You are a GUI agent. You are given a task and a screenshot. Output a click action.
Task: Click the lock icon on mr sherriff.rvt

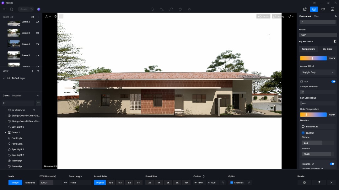[x=34, y=110]
